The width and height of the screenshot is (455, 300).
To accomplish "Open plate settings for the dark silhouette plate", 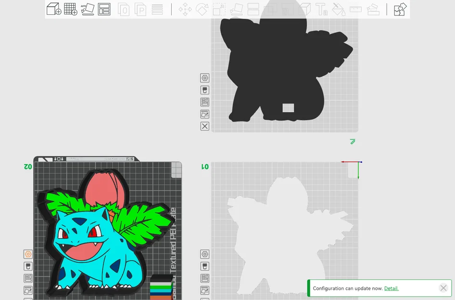I will 204,78.
